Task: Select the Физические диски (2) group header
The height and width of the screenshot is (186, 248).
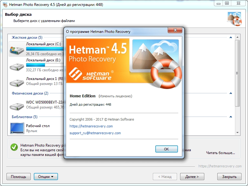Action: pos(30,93)
